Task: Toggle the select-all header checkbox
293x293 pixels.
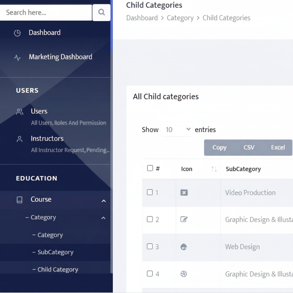Action: (150, 168)
